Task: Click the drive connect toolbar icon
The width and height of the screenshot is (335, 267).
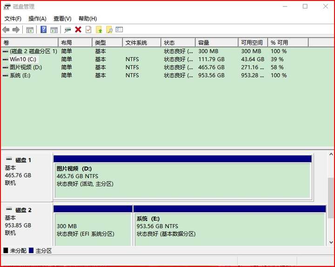Action: pyautogui.click(x=67, y=30)
